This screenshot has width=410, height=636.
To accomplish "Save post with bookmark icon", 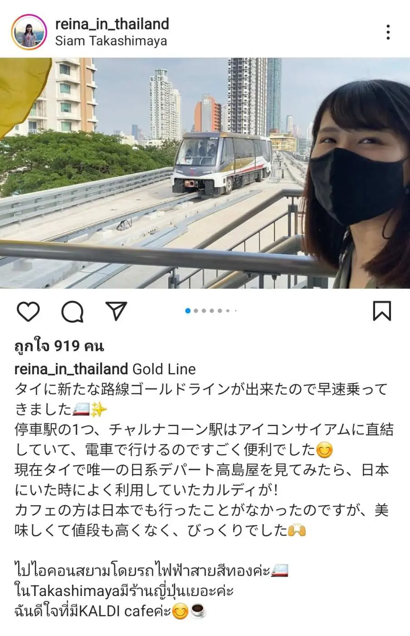I will (x=381, y=311).
